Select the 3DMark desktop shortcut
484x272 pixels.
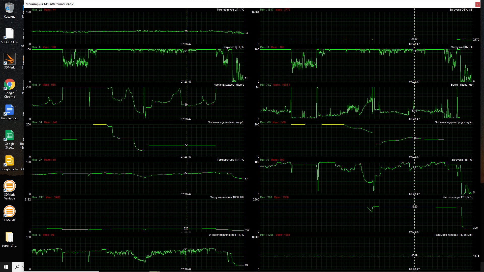click(9, 59)
